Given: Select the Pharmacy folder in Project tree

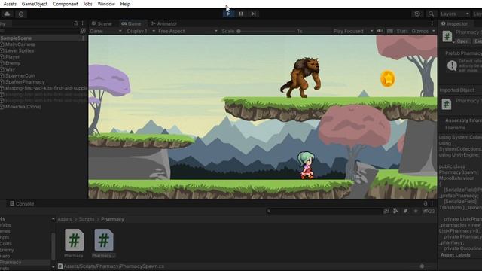Looking at the screenshot, I should (x=11, y=263).
